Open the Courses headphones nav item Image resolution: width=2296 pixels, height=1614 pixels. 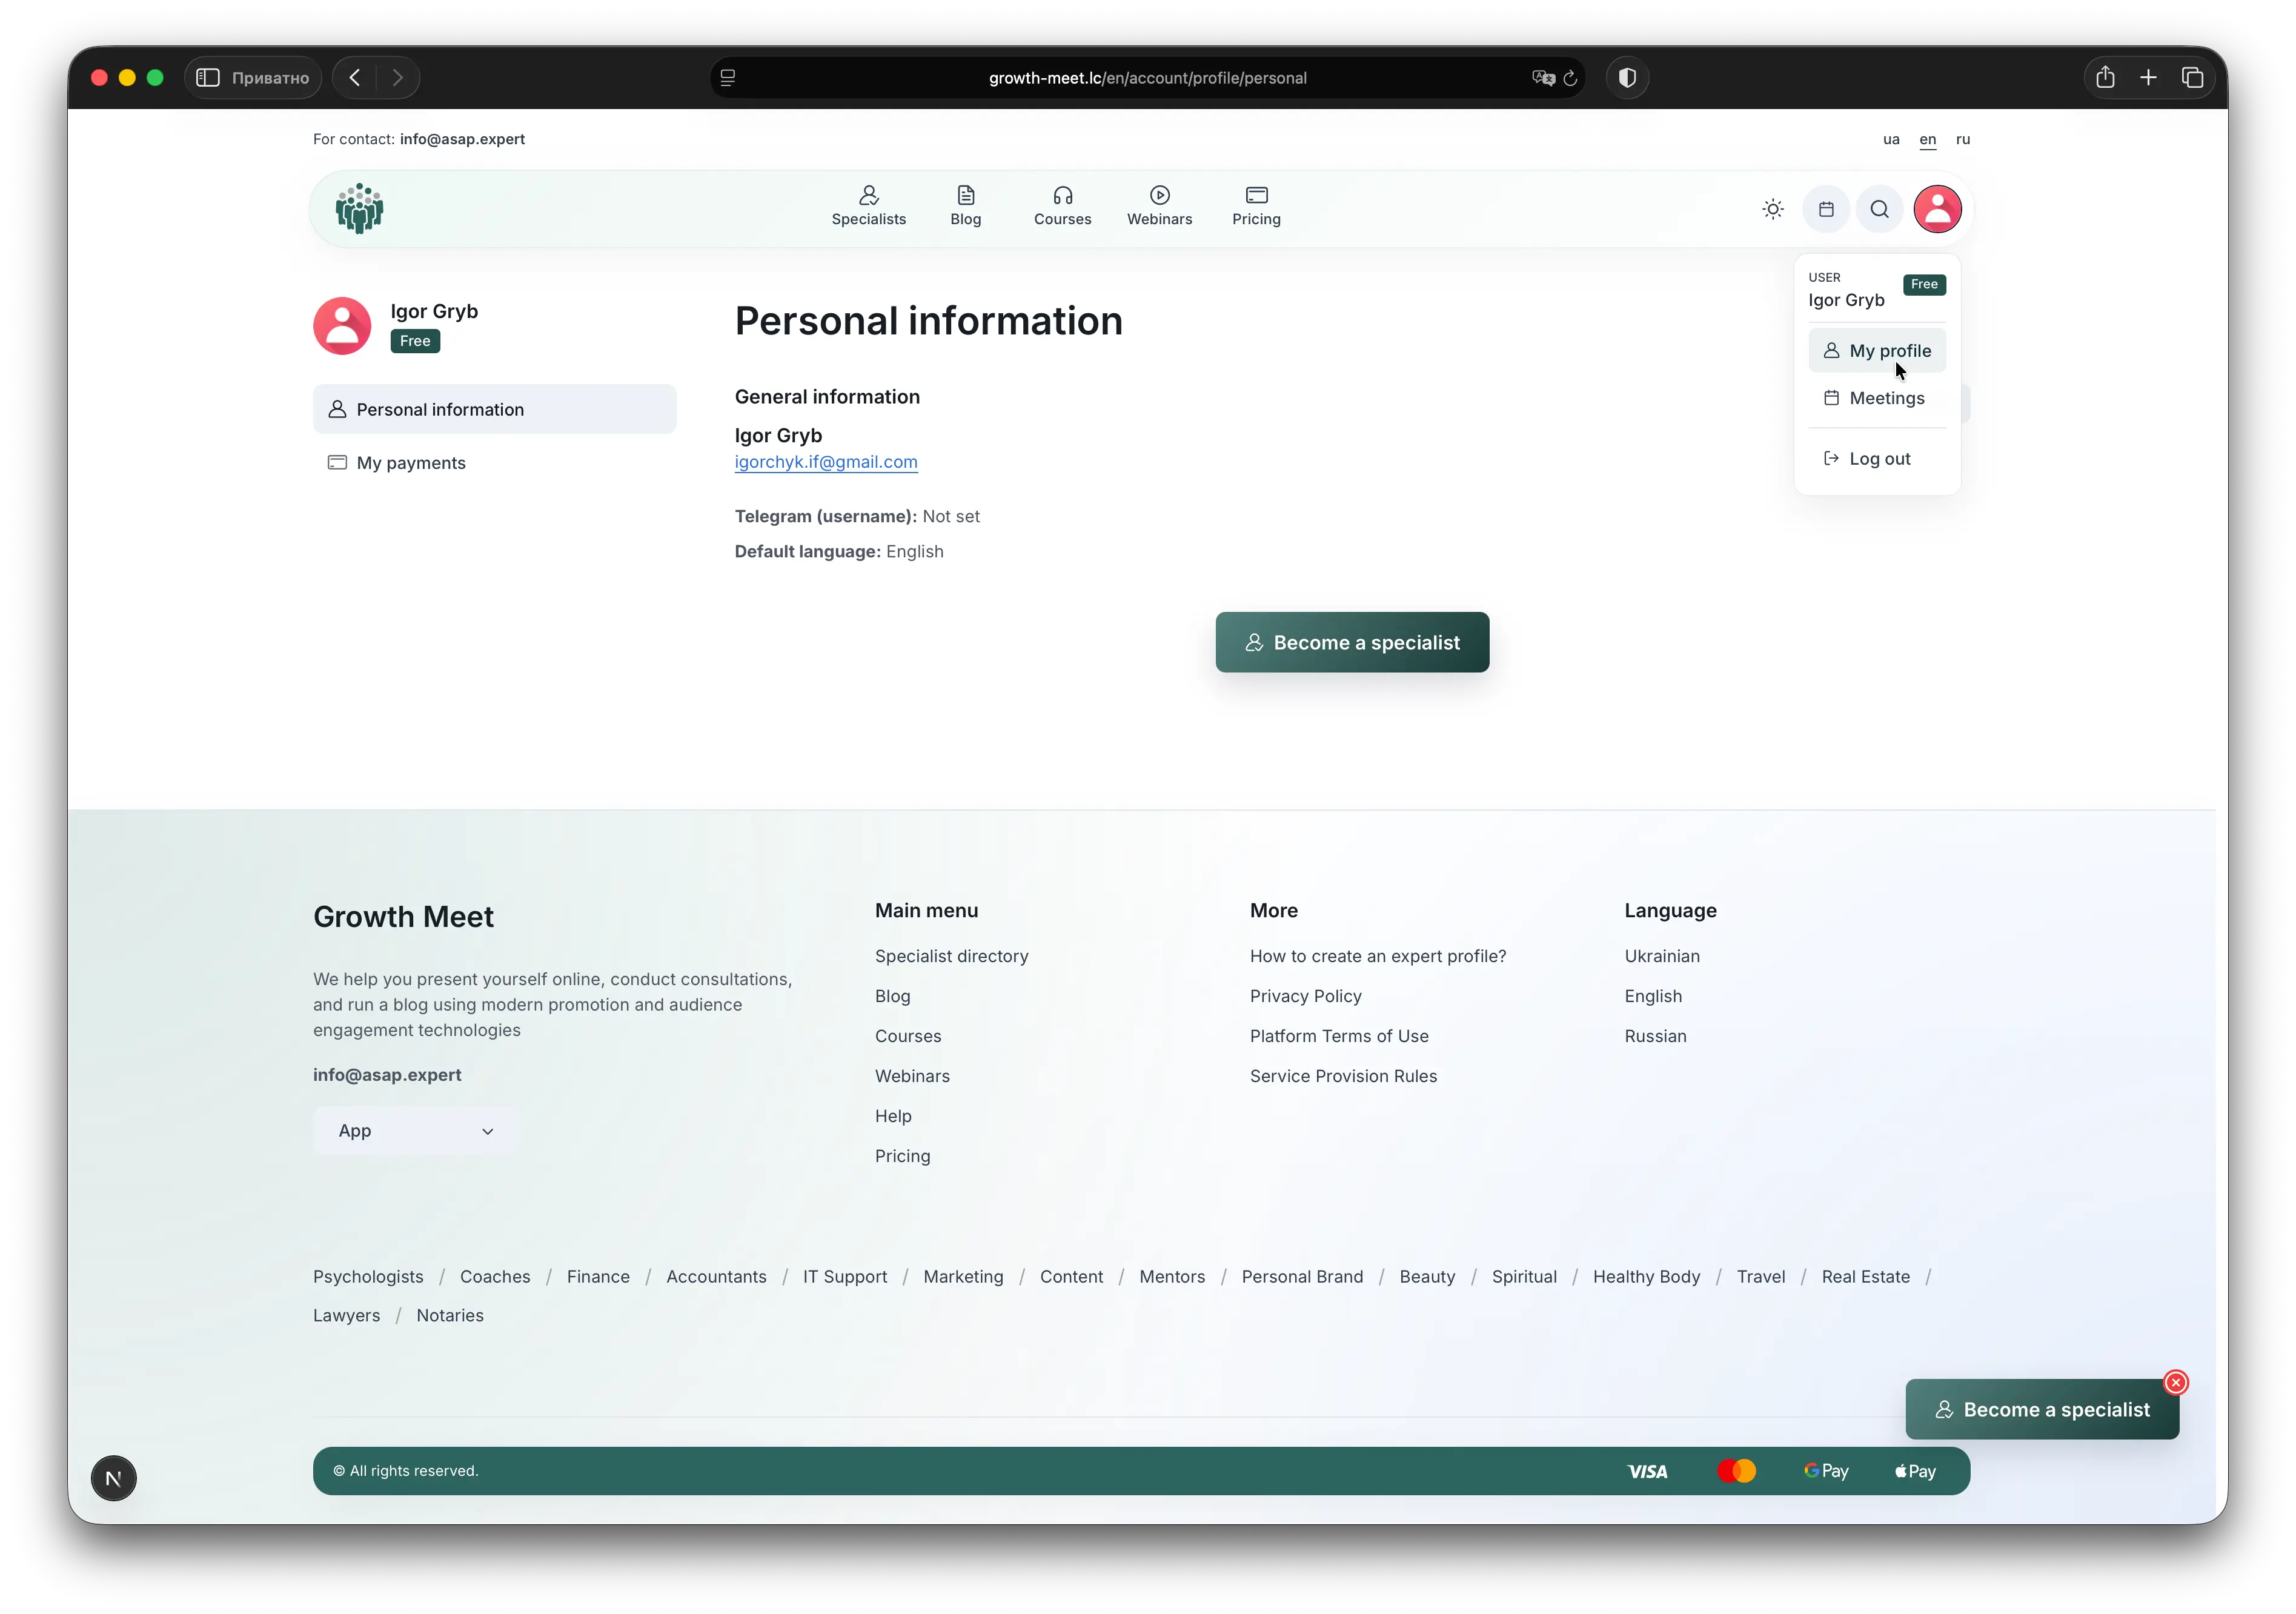click(1062, 206)
